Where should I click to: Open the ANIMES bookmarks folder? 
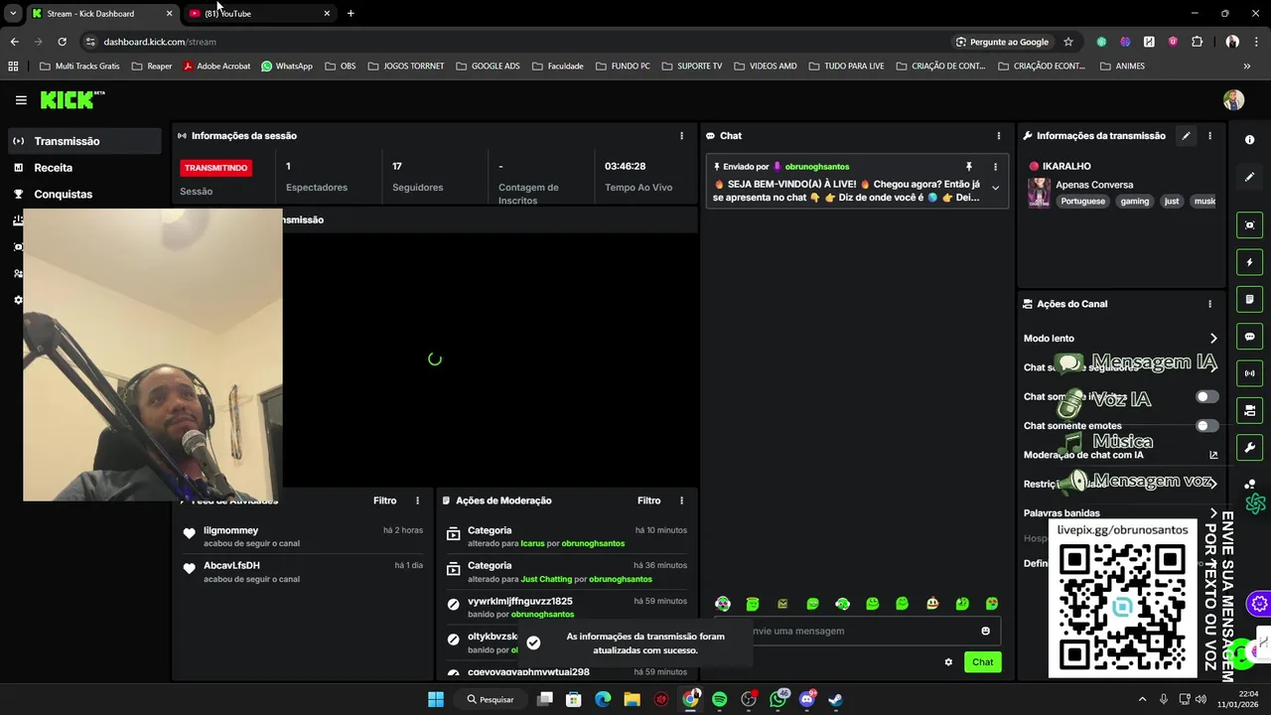pyautogui.click(x=1122, y=67)
